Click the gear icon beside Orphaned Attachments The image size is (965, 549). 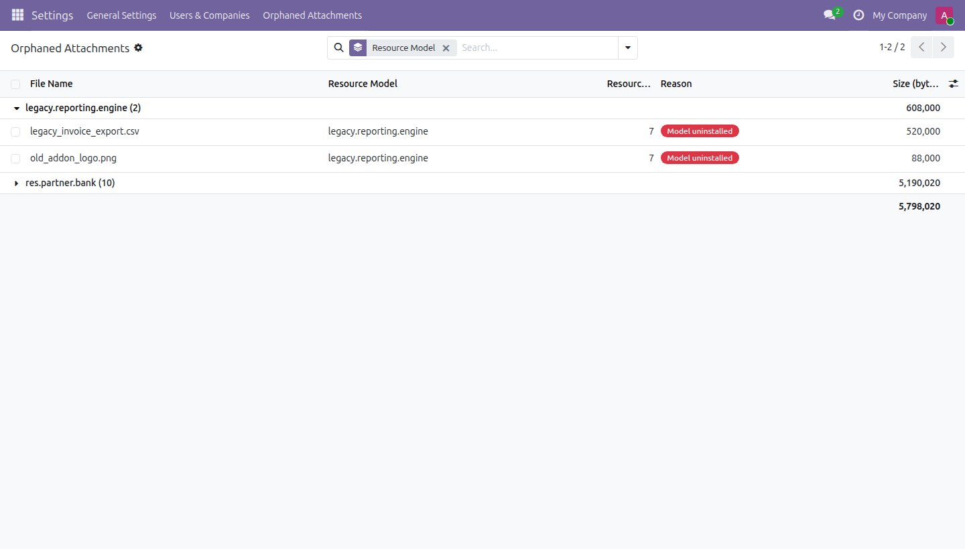138,48
